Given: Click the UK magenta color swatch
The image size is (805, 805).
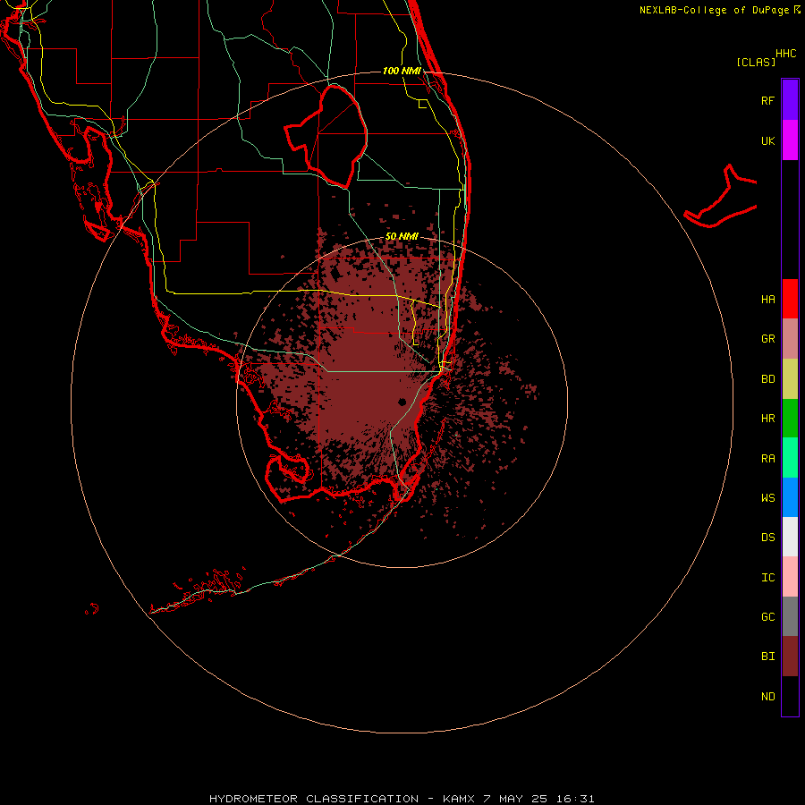Looking at the screenshot, I should coord(790,140).
